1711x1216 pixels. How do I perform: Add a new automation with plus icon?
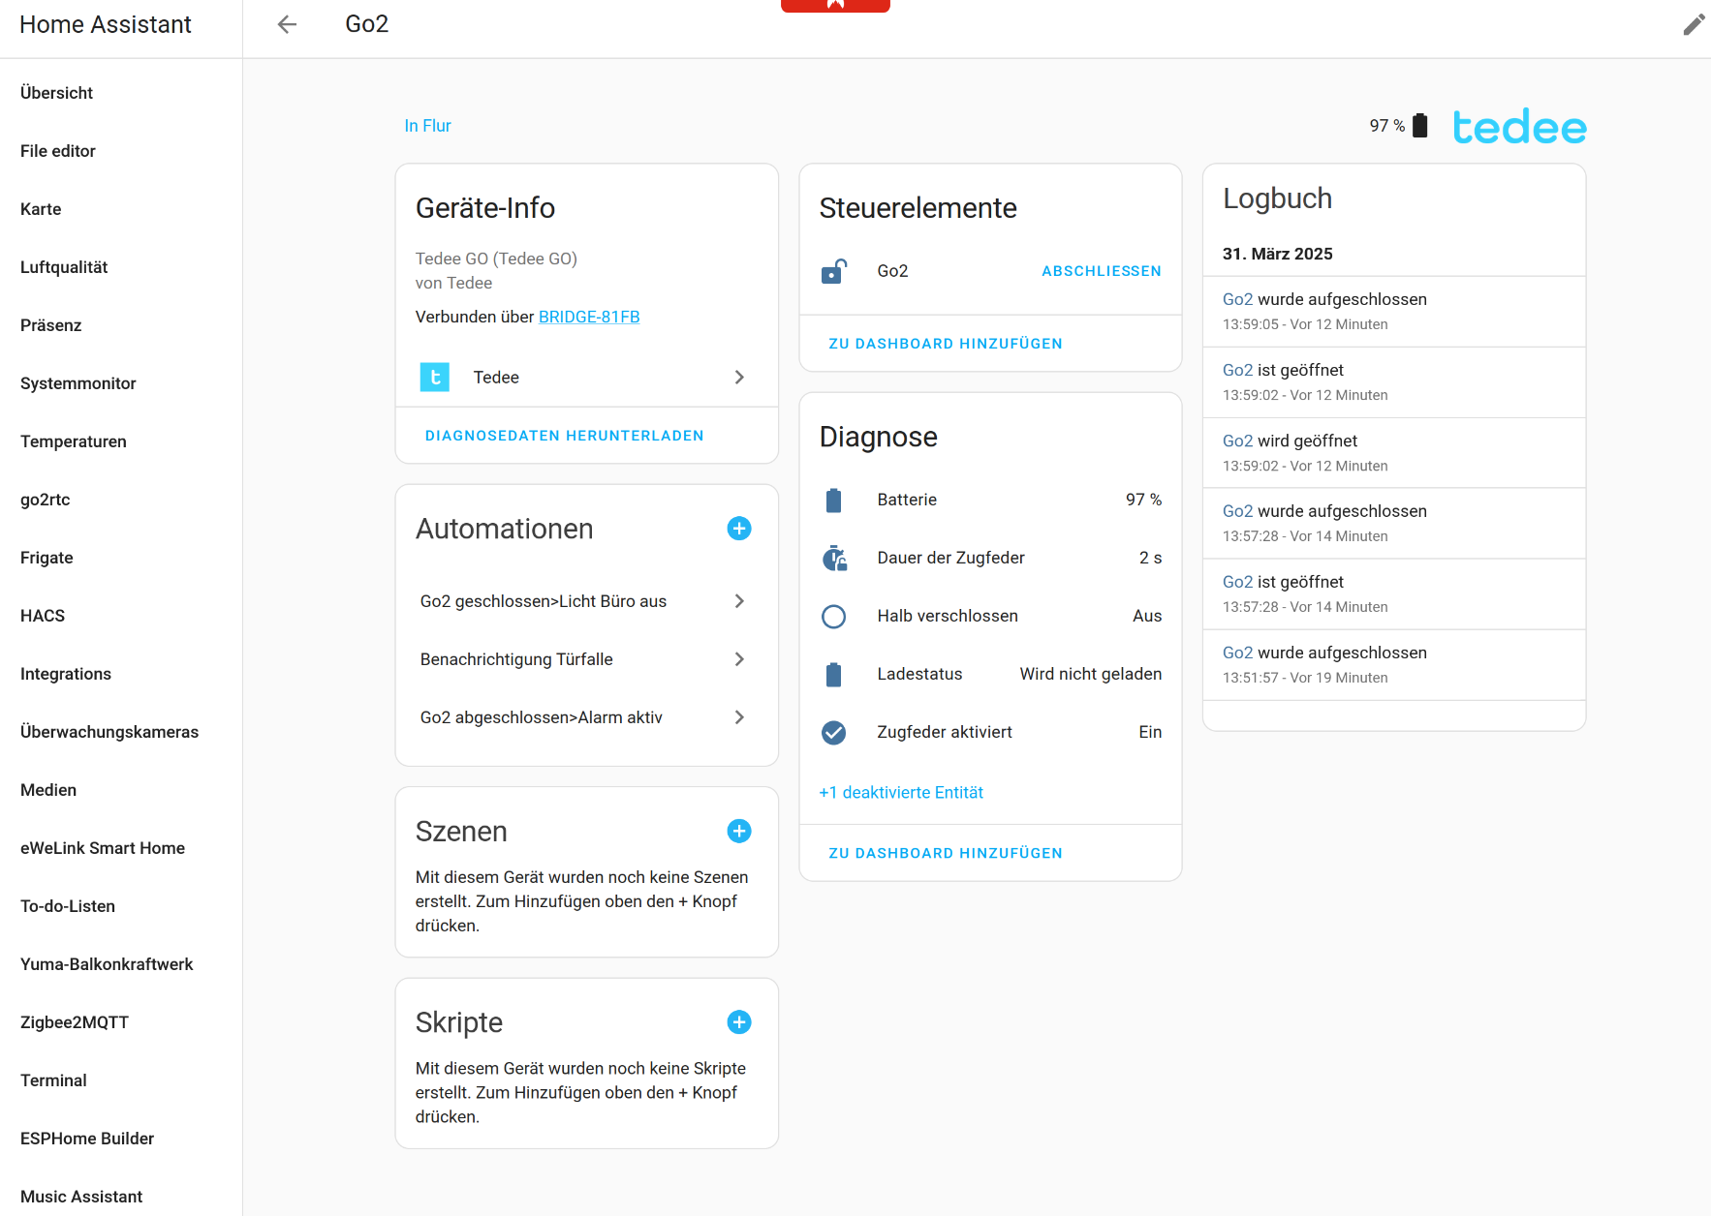[x=739, y=529]
